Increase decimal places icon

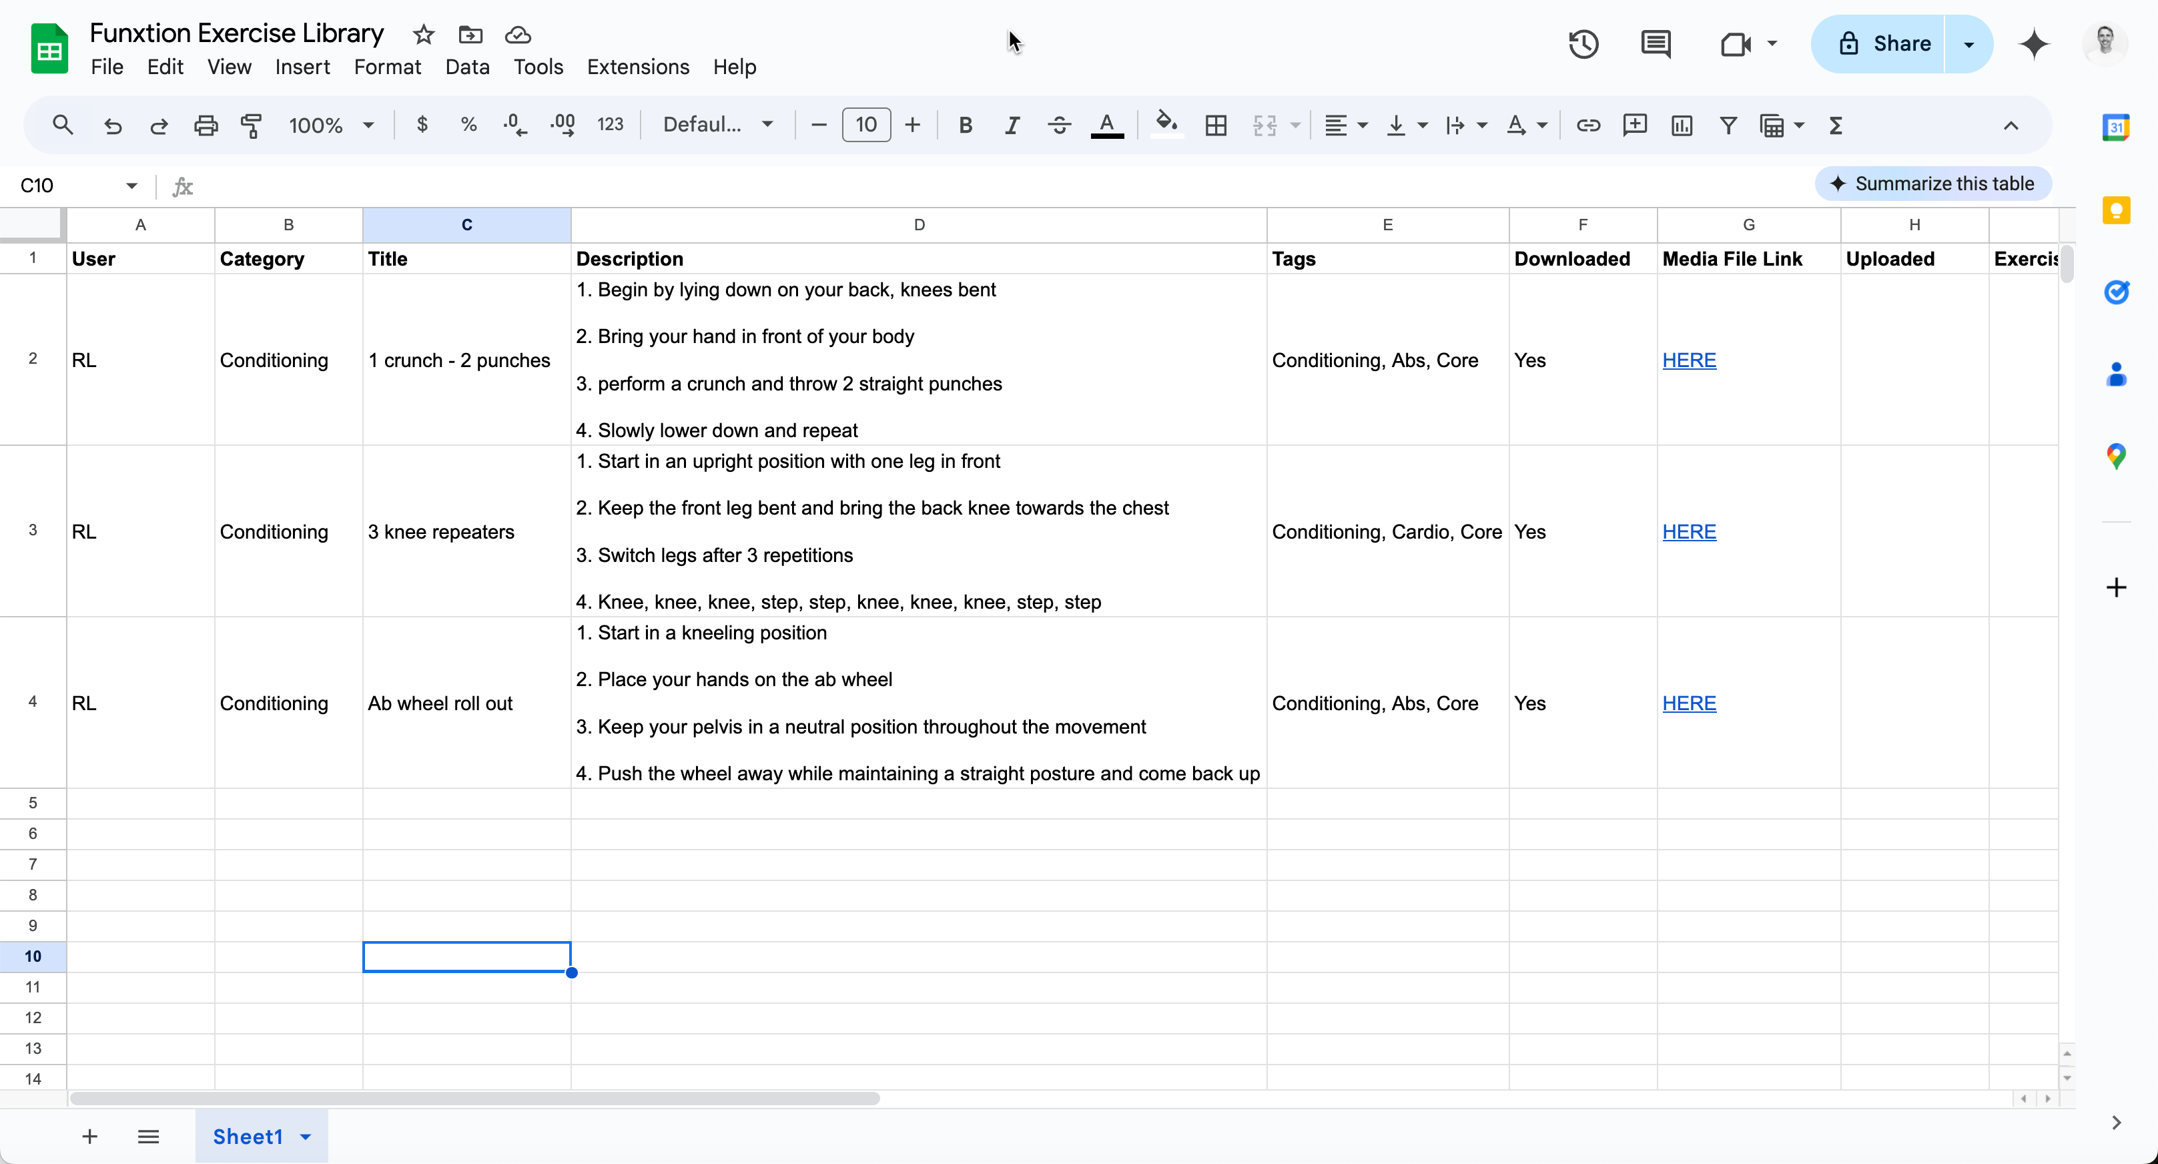click(x=562, y=125)
